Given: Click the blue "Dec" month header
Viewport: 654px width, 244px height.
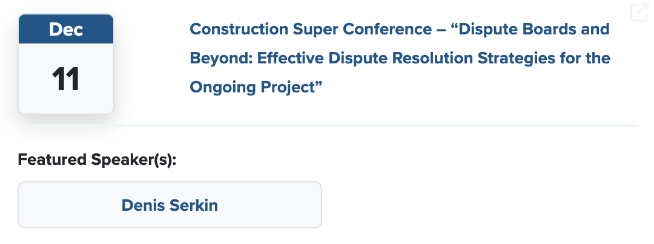Looking at the screenshot, I should point(66,28).
